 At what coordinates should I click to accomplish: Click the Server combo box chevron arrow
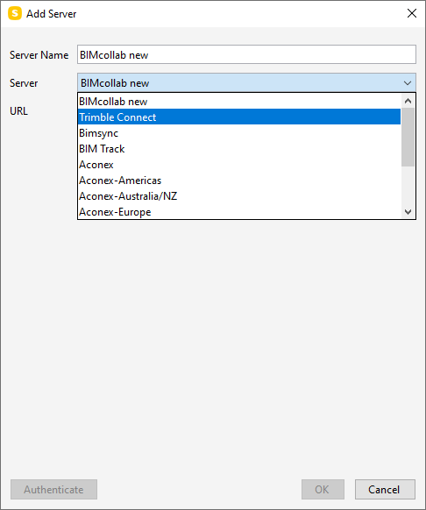coord(408,83)
